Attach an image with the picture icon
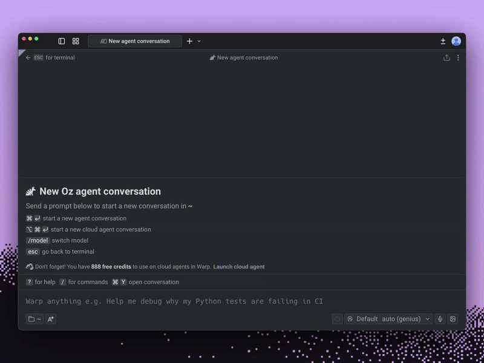 point(453,319)
